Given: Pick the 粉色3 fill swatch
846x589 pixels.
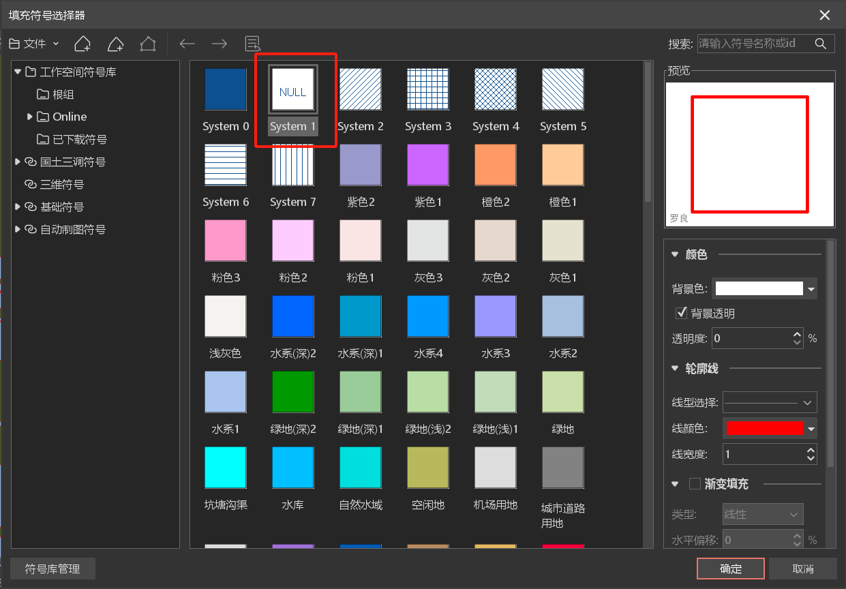Looking at the screenshot, I should (226, 241).
